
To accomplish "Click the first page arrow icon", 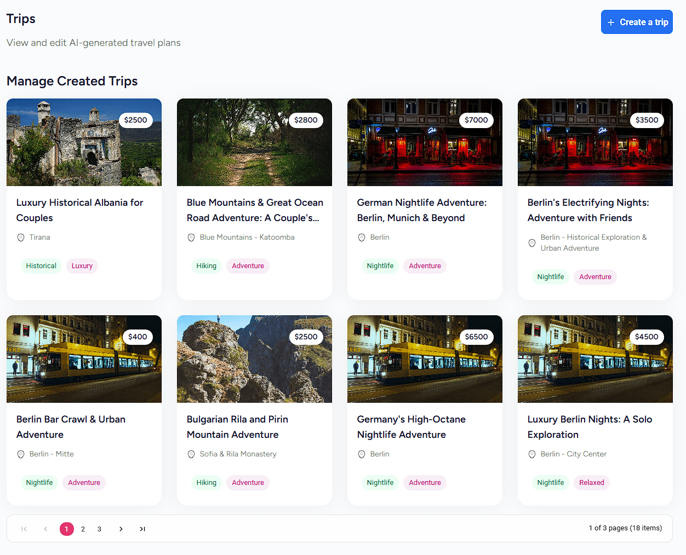I will click(x=24, y=529).
